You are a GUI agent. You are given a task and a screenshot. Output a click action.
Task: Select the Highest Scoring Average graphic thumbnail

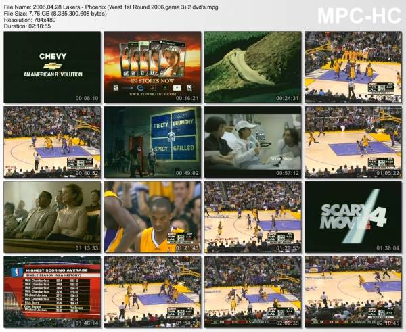pyautogui.click(x=52, y=291)
